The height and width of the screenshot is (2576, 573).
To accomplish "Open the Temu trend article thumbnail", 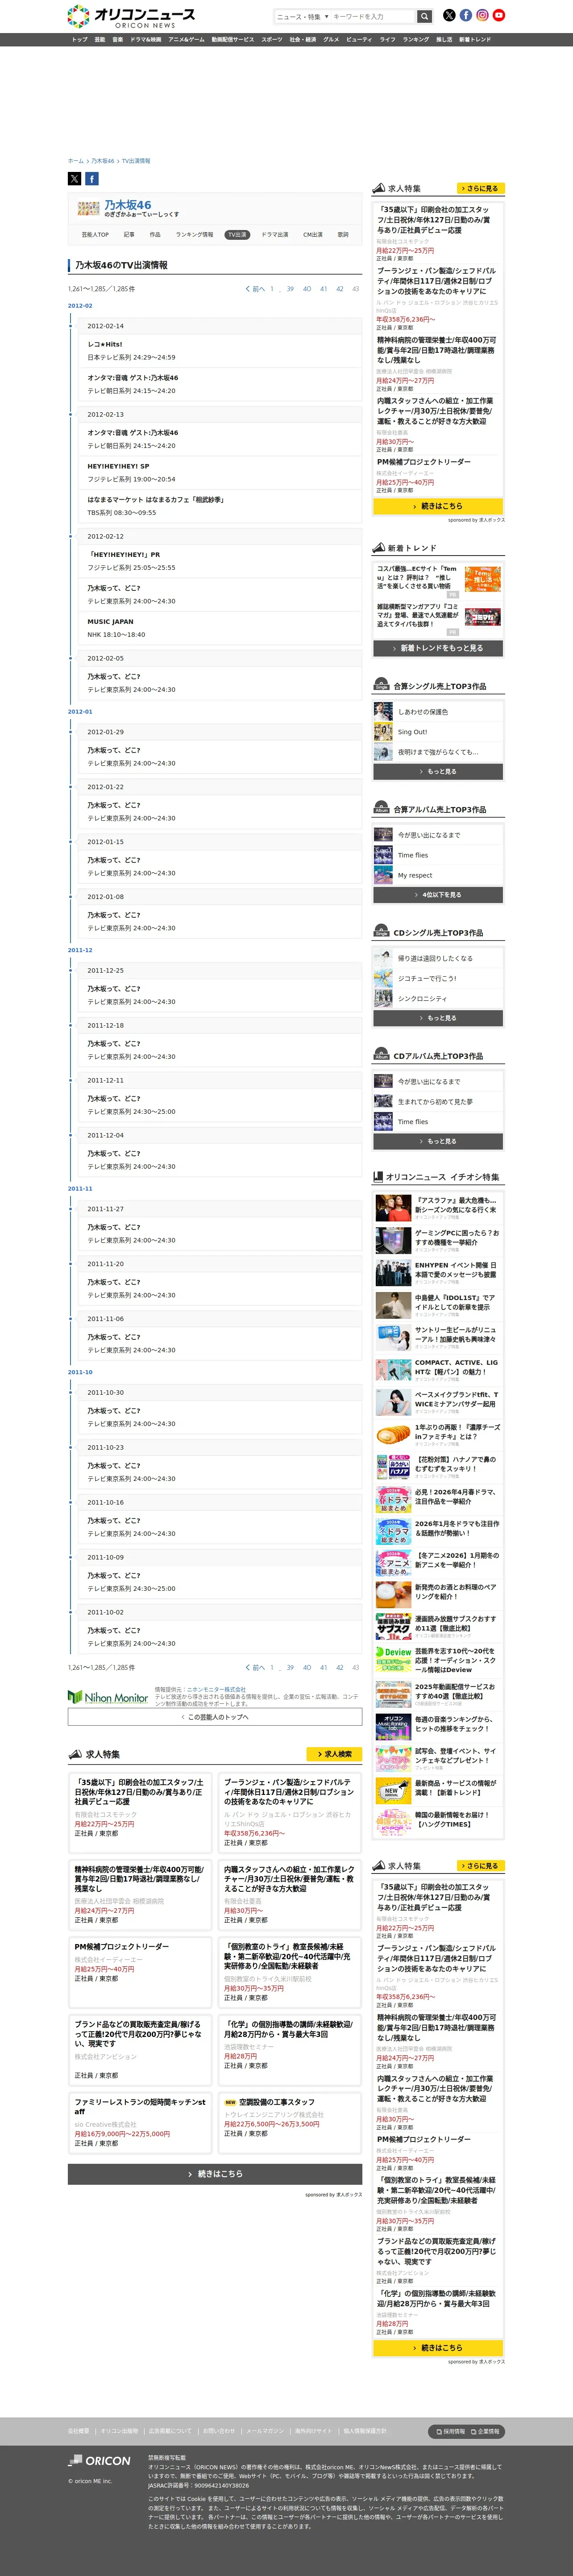I will (483, 578).
